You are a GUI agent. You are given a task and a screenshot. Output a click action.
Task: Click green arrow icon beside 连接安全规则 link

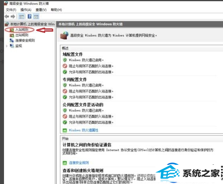coord(65,163)
